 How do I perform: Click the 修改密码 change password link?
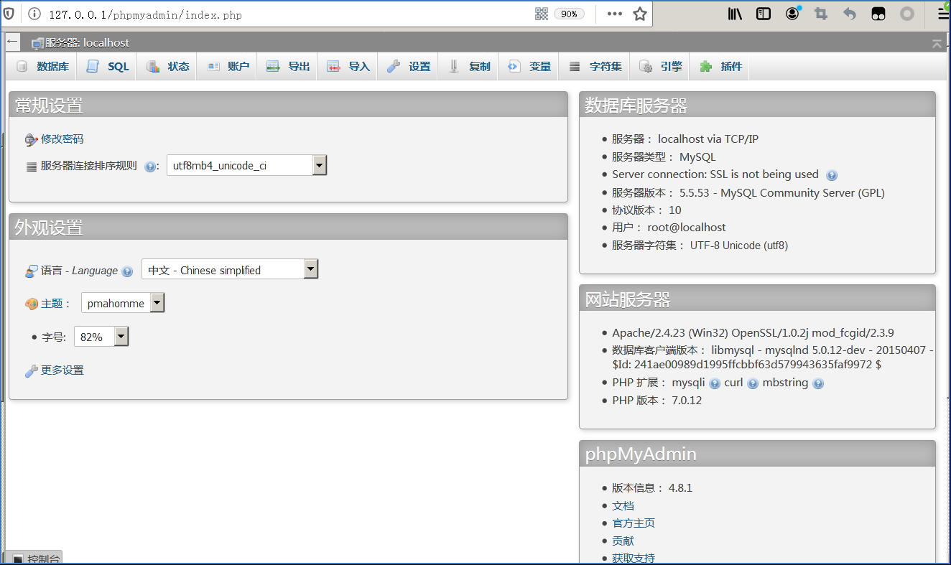coord(62,139)
